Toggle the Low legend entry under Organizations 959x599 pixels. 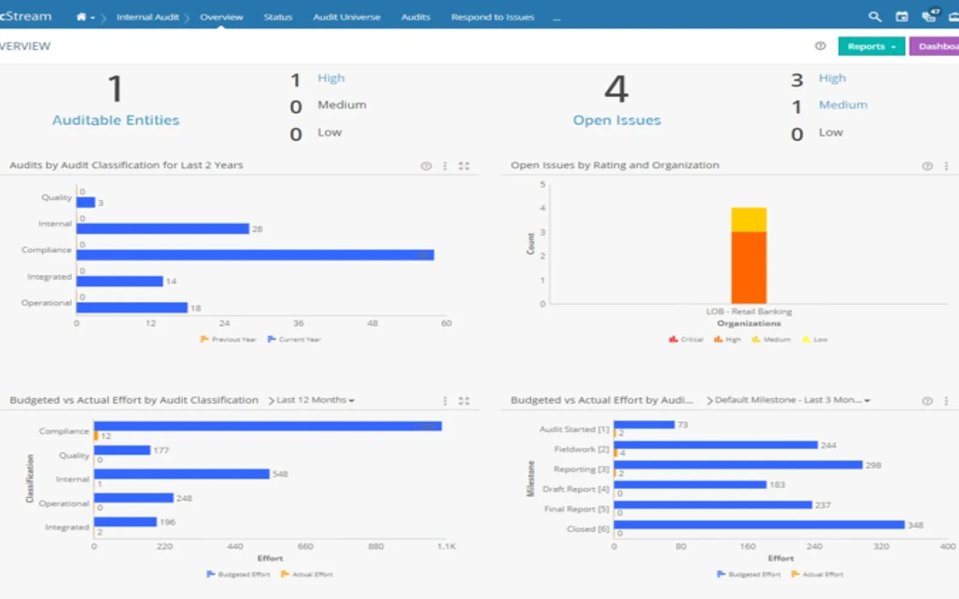[815, 339]
